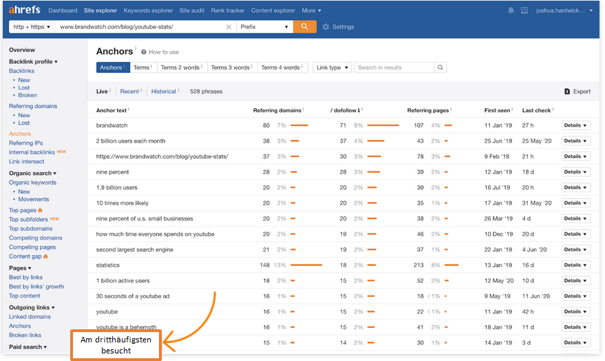Image resolution: width=605 pixels, height=361 pixels.
Task: Switch to the Terms 2 words tab
Action: tap(182, 68)
